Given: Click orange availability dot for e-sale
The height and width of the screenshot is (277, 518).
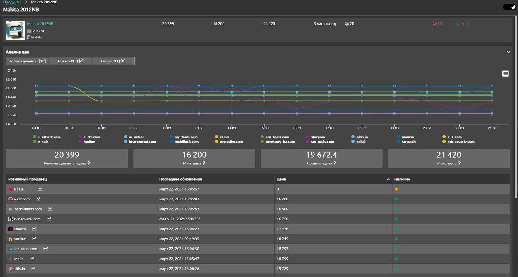Looking at the screenshot, I should click(x=396, y=189).
